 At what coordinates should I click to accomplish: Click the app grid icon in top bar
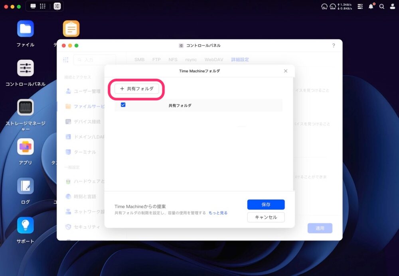43,6
